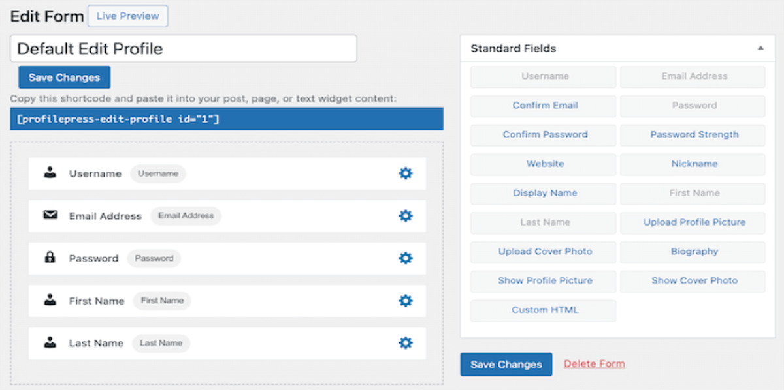Image resolution: width=784 pixels, height=390 pixels.
Task: Click Save Changes next to Delete Form
Action: [506, 365]
